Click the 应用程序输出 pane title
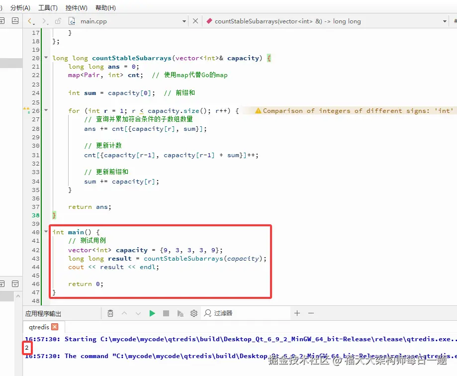457x376 pixels. [43, 314]
